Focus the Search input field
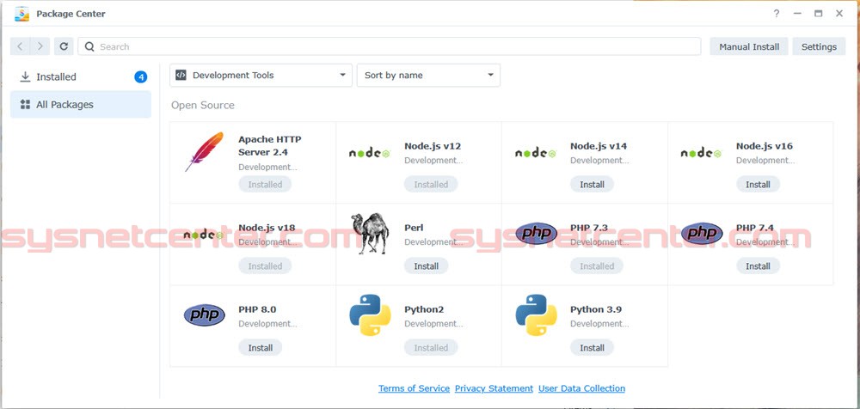 [x=390, y=46]
